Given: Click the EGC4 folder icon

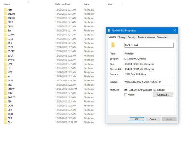Looking at the screenshot, I should (5, 56).
